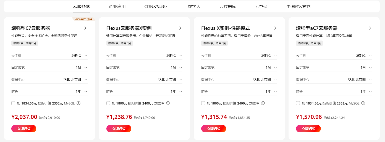
Task: Click the 47%用户选择 badge
Action: (x=84, y=19)
